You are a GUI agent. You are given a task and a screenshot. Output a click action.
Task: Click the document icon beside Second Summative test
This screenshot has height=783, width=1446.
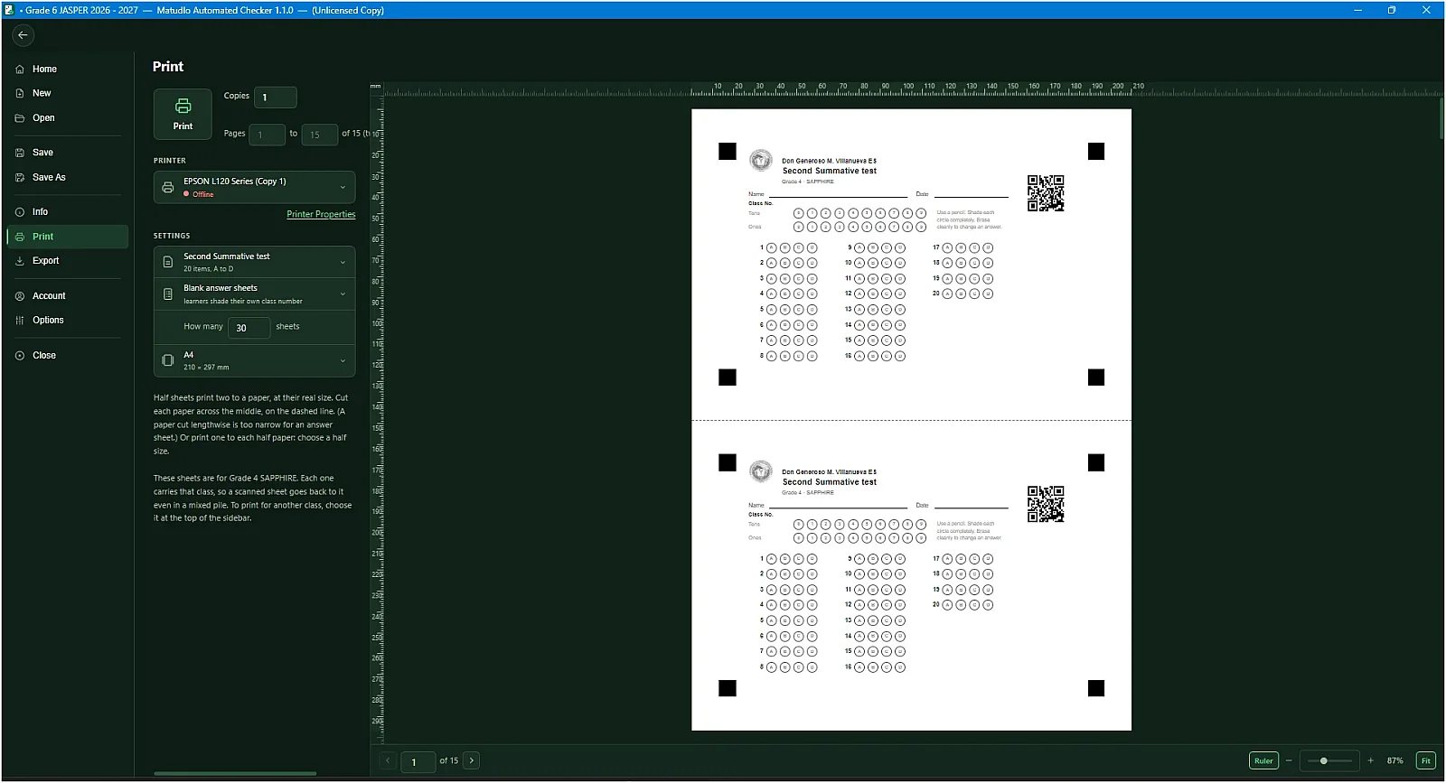click(167, 262)
